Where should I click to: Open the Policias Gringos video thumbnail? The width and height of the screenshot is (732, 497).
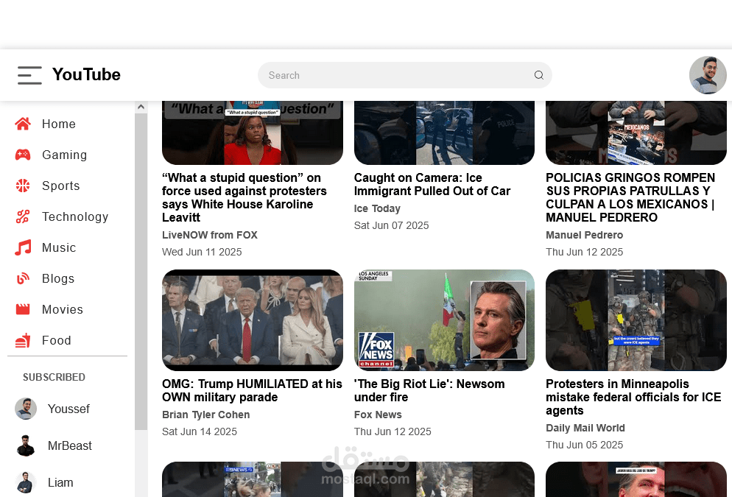(x=636, y=133)
